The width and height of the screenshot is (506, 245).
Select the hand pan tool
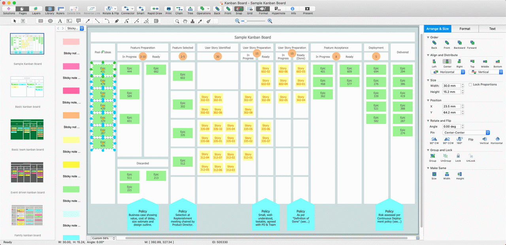coord(185,21)
